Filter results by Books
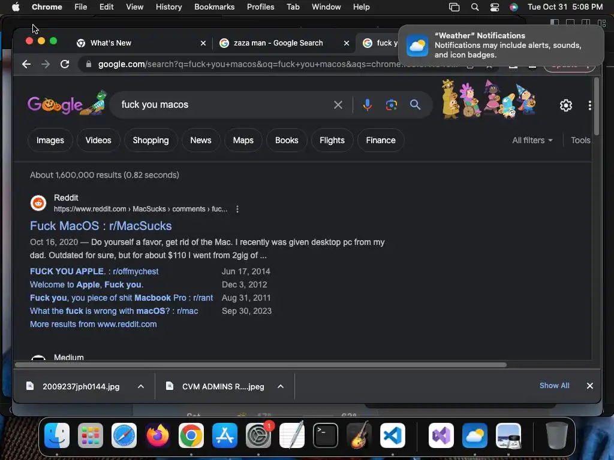The image size is (614, 460). (x=287, y=140)
